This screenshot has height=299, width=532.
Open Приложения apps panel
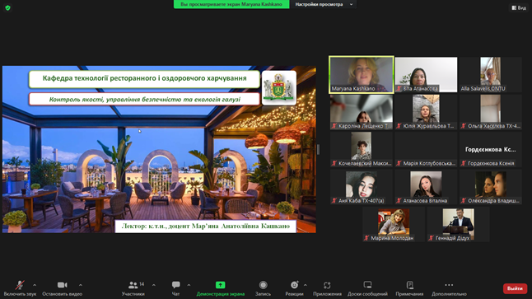click(327, 288)
